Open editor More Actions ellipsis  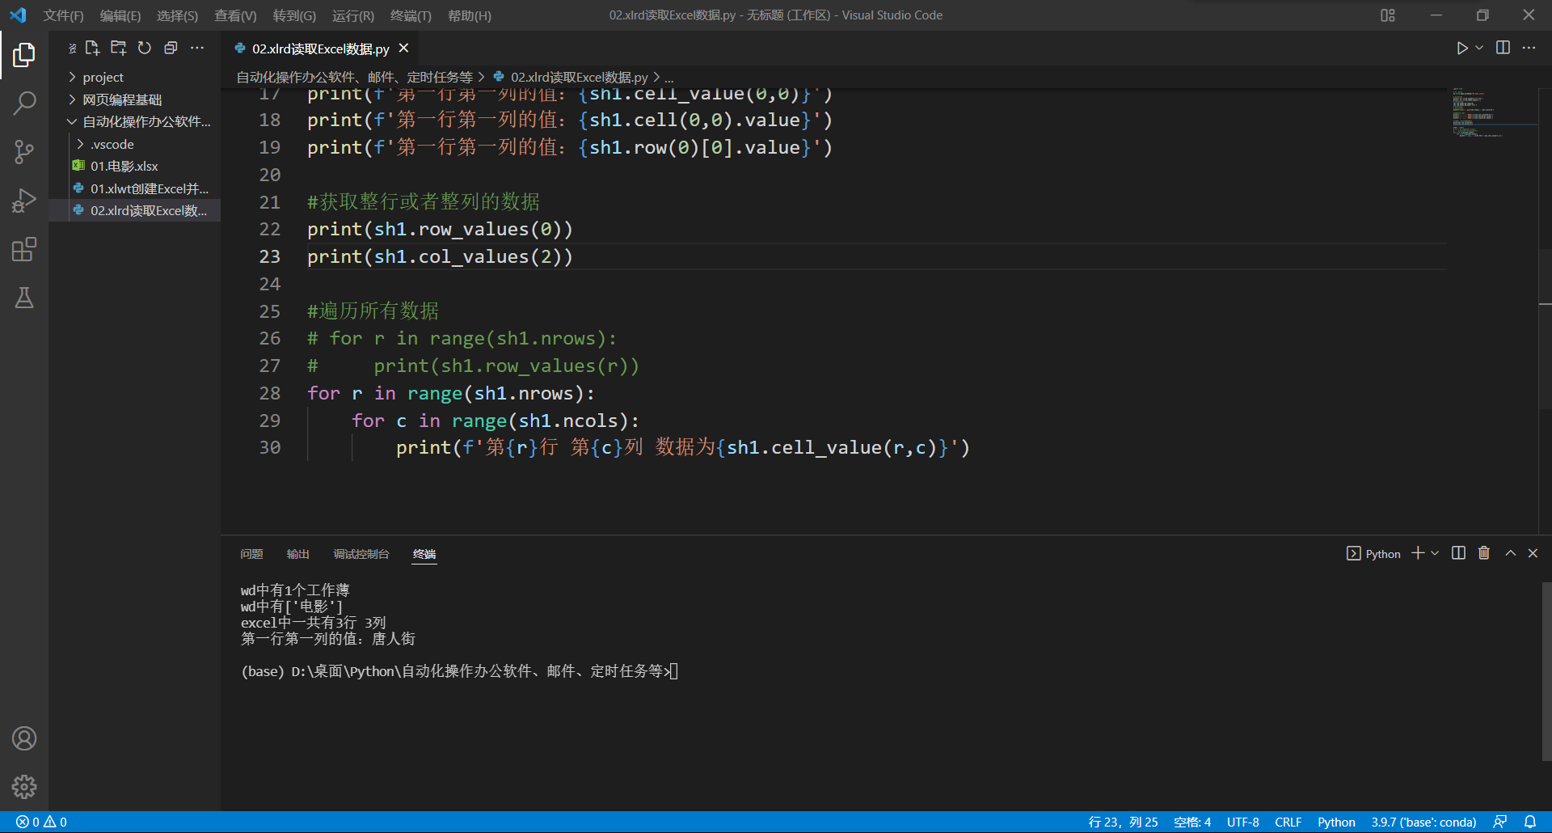[1529, 48]
